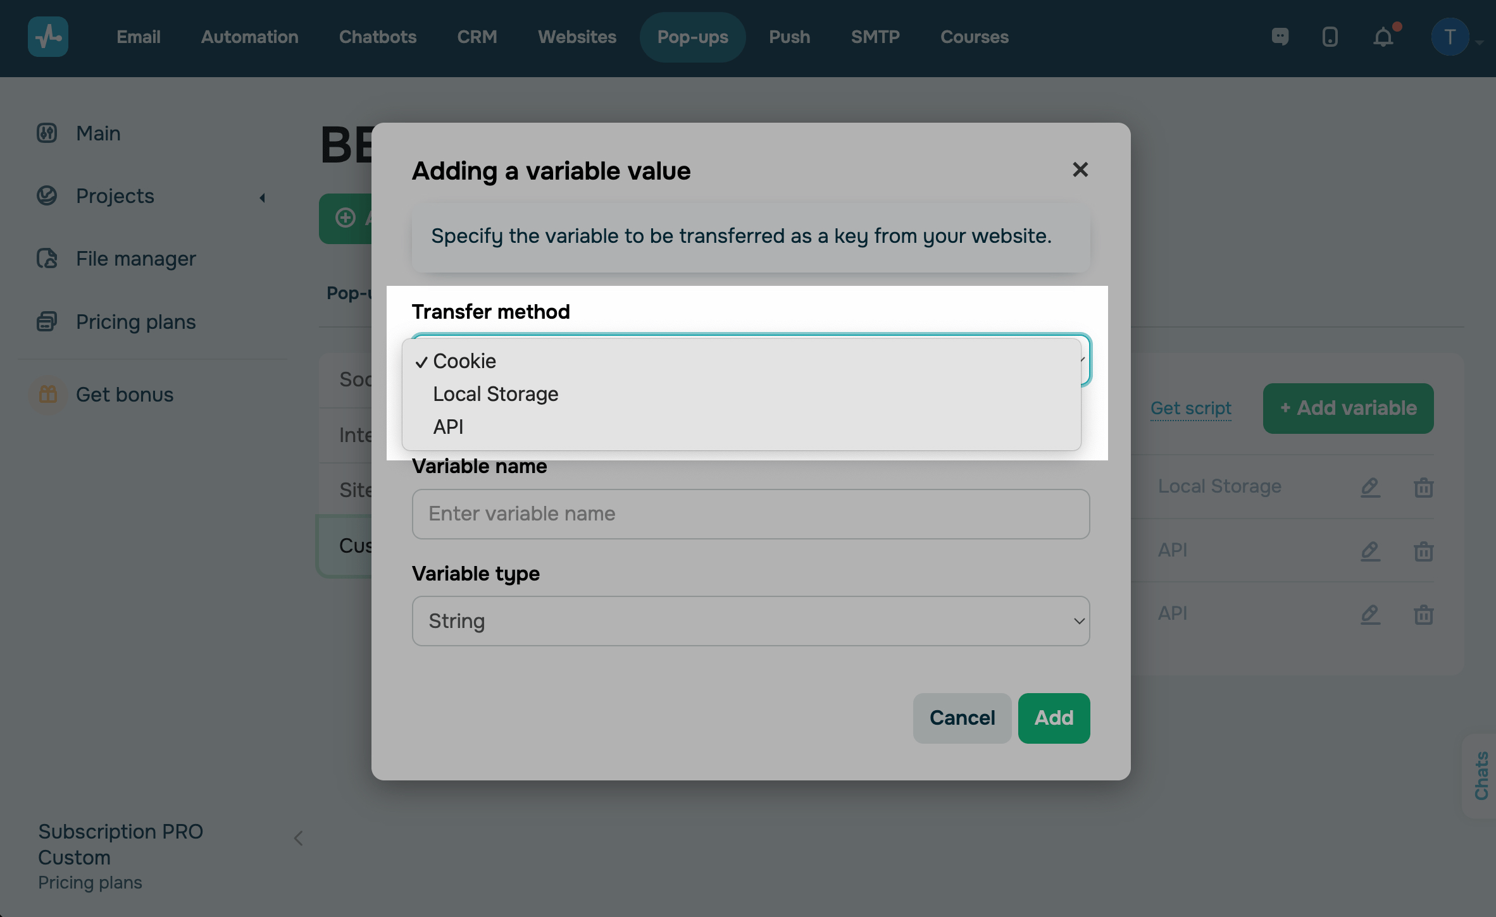1496x917 pixels.
Task: Go to the Automation menu item
Action: (x=249, y=37)
